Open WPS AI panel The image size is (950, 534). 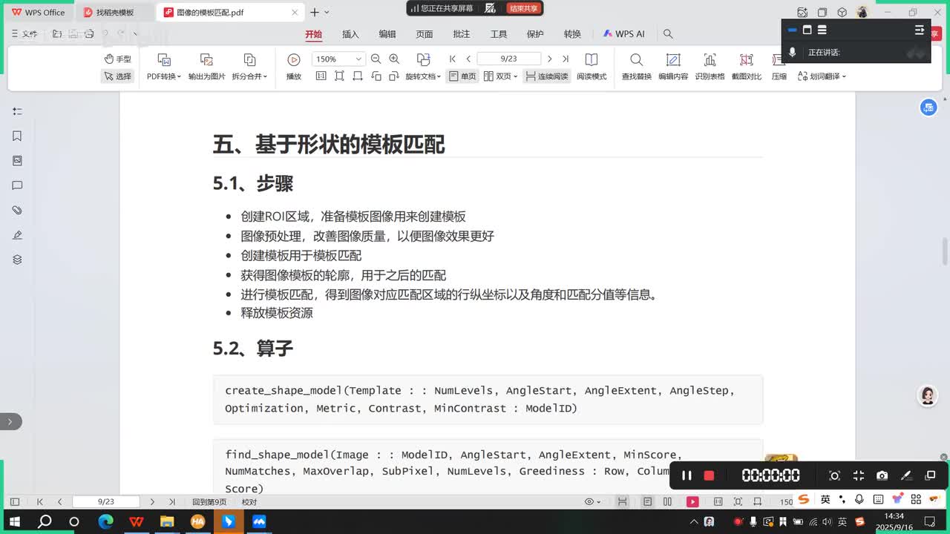point(623,34)
